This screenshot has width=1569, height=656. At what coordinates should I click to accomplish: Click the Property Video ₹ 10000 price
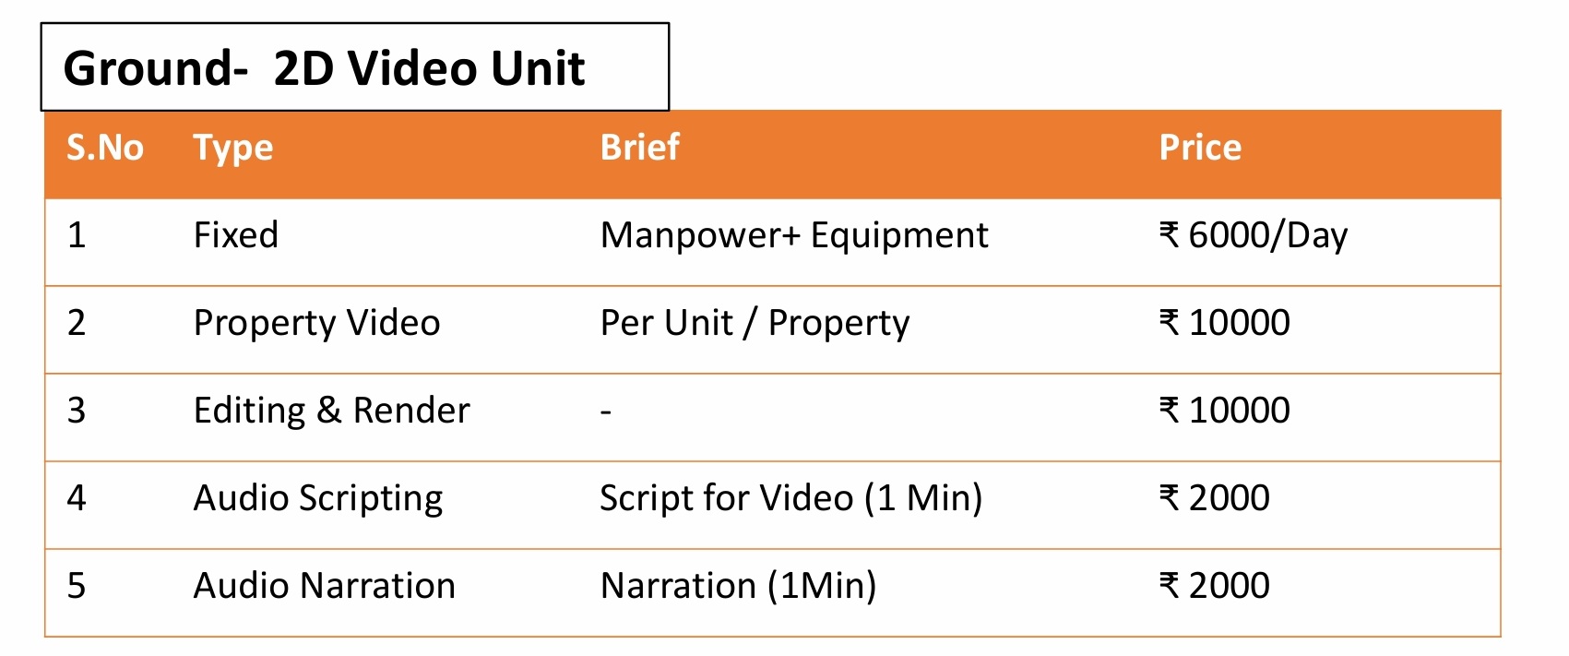(1224, 323)
